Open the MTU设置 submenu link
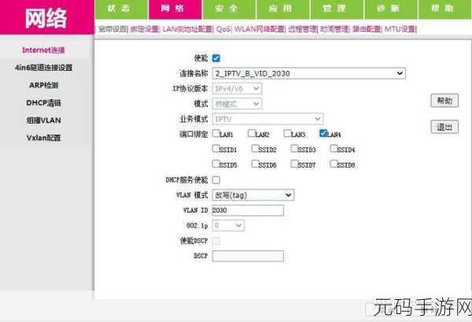 [400, 29]
